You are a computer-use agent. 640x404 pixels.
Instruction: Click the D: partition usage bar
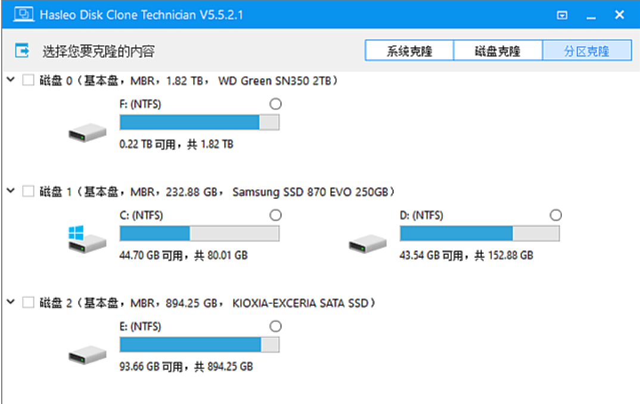(x=479, y=234)
